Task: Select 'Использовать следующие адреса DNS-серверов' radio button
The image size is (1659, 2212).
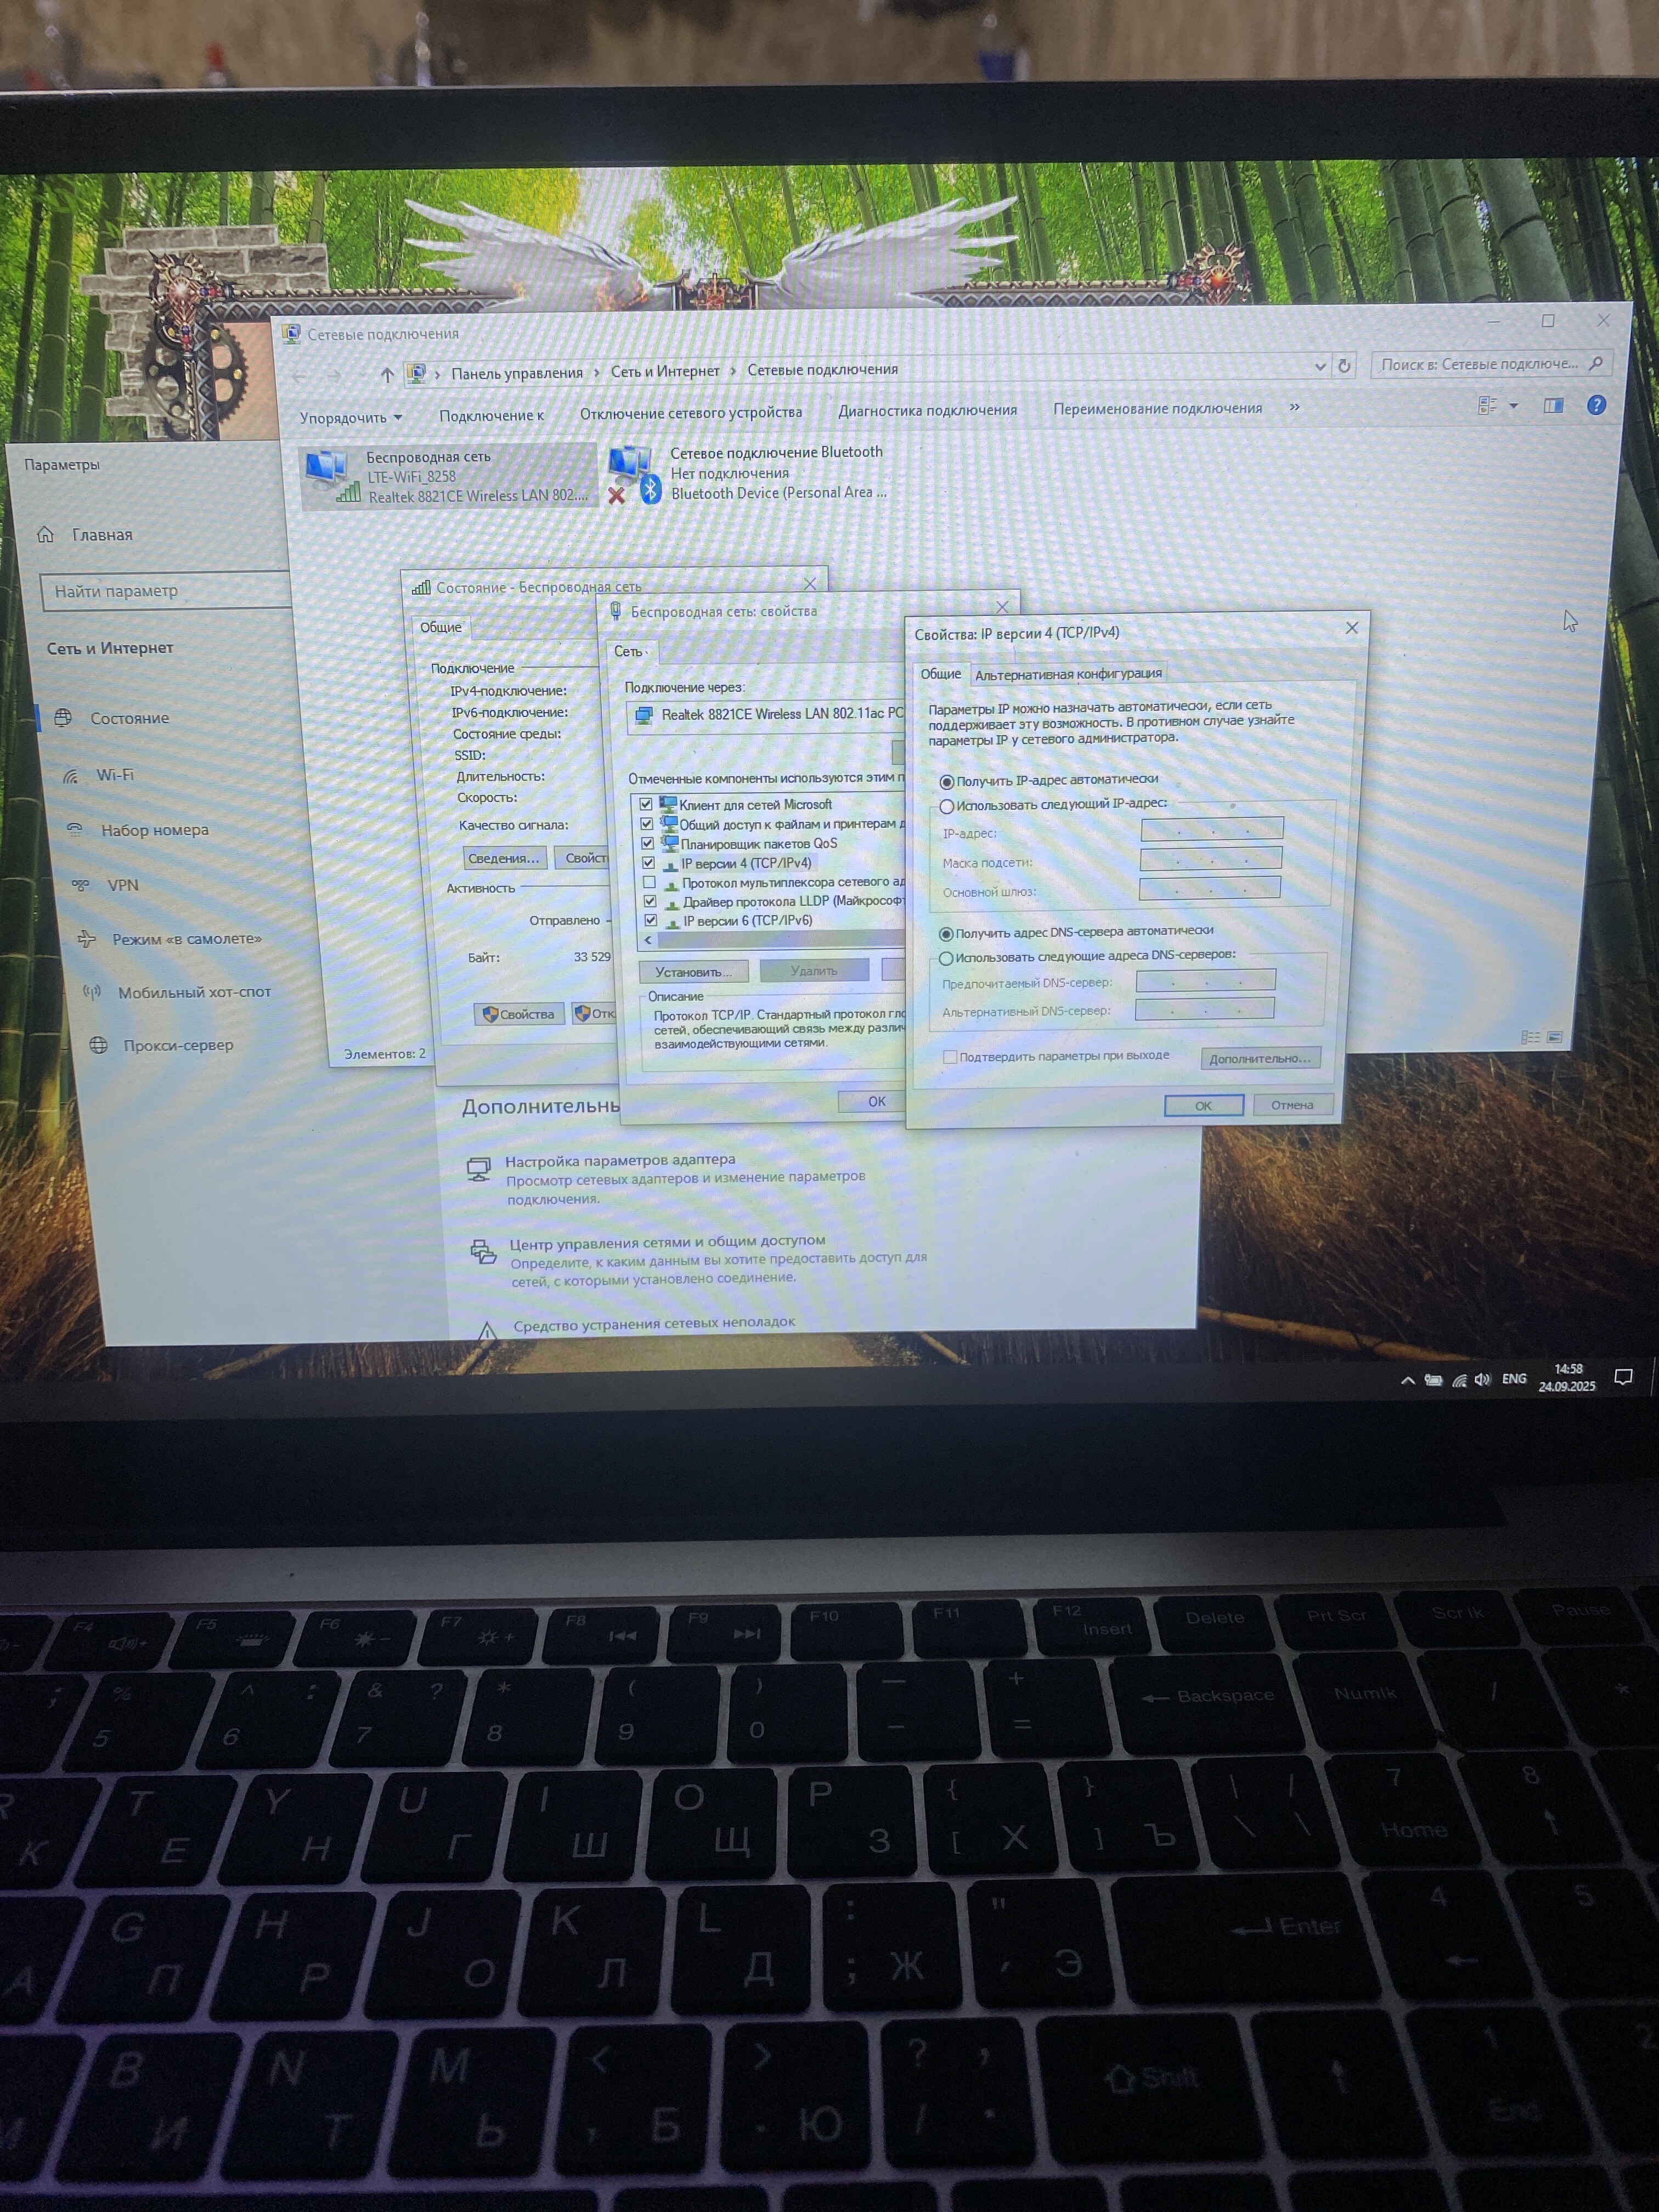Action: coord(945,958)
